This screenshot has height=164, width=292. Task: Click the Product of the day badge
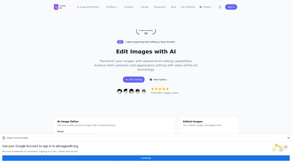146,31
